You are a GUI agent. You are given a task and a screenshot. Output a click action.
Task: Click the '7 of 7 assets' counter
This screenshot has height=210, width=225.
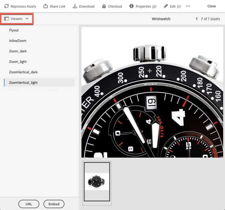[210, 19]
